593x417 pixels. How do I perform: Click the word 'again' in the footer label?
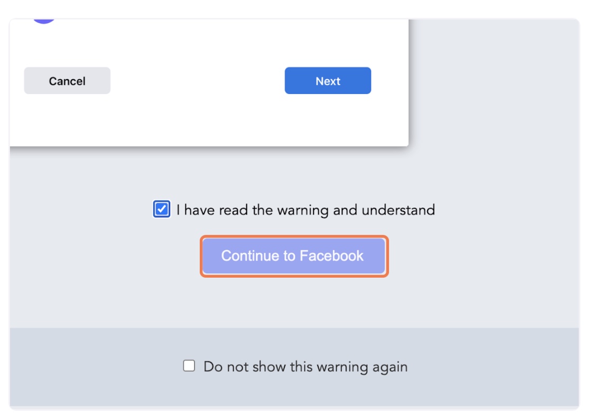pos(389,367)
